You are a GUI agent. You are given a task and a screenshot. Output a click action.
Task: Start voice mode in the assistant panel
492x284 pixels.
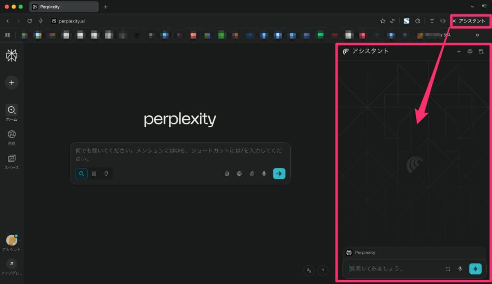coord(476,269)
